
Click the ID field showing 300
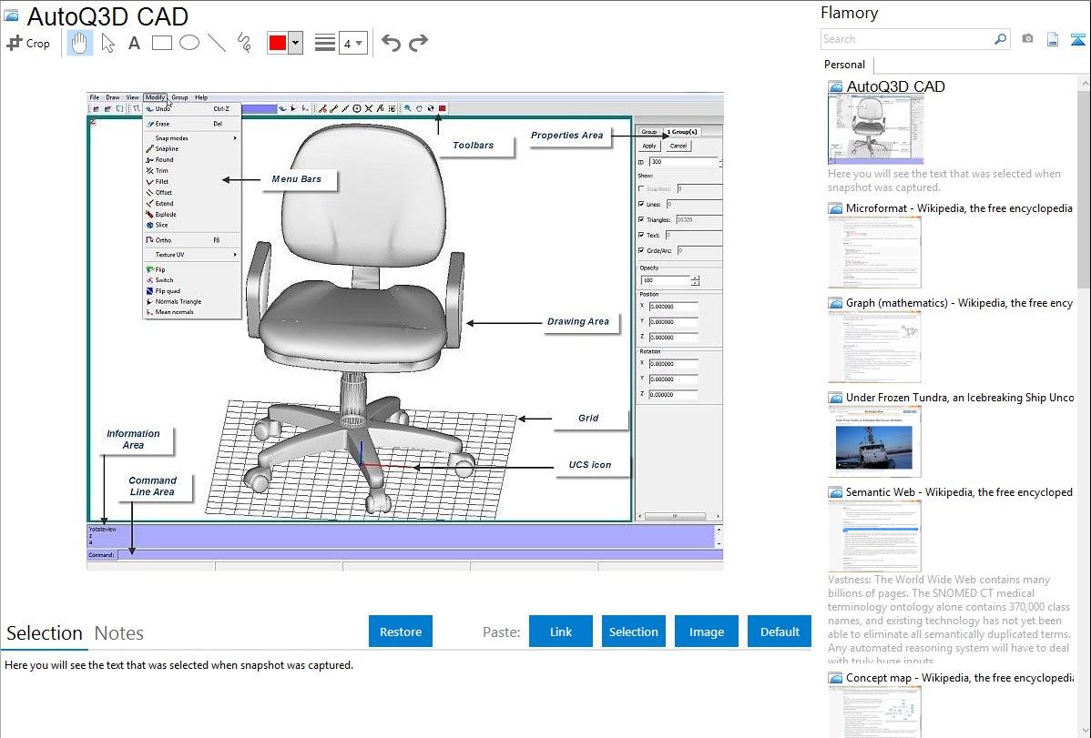point(683,162)
